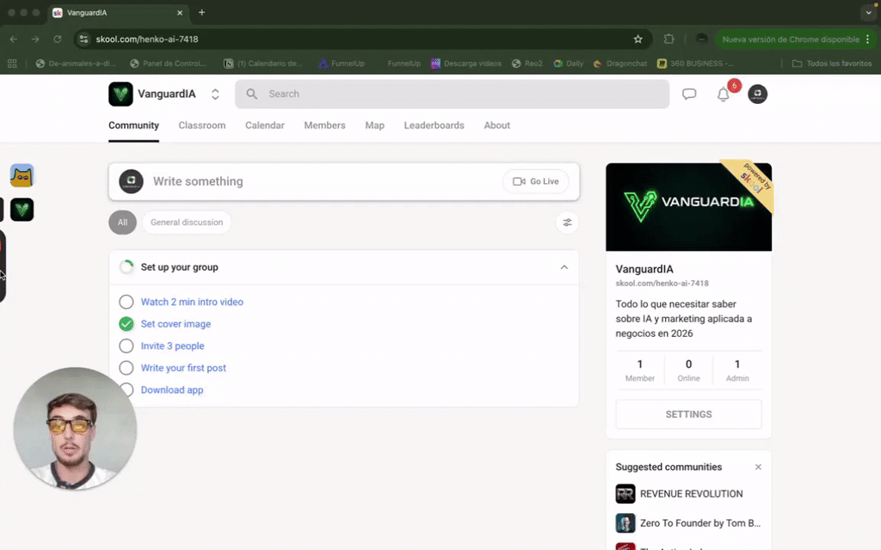Go back in browser history
This screenshot has width=881, height=550.
click(14, 40)
